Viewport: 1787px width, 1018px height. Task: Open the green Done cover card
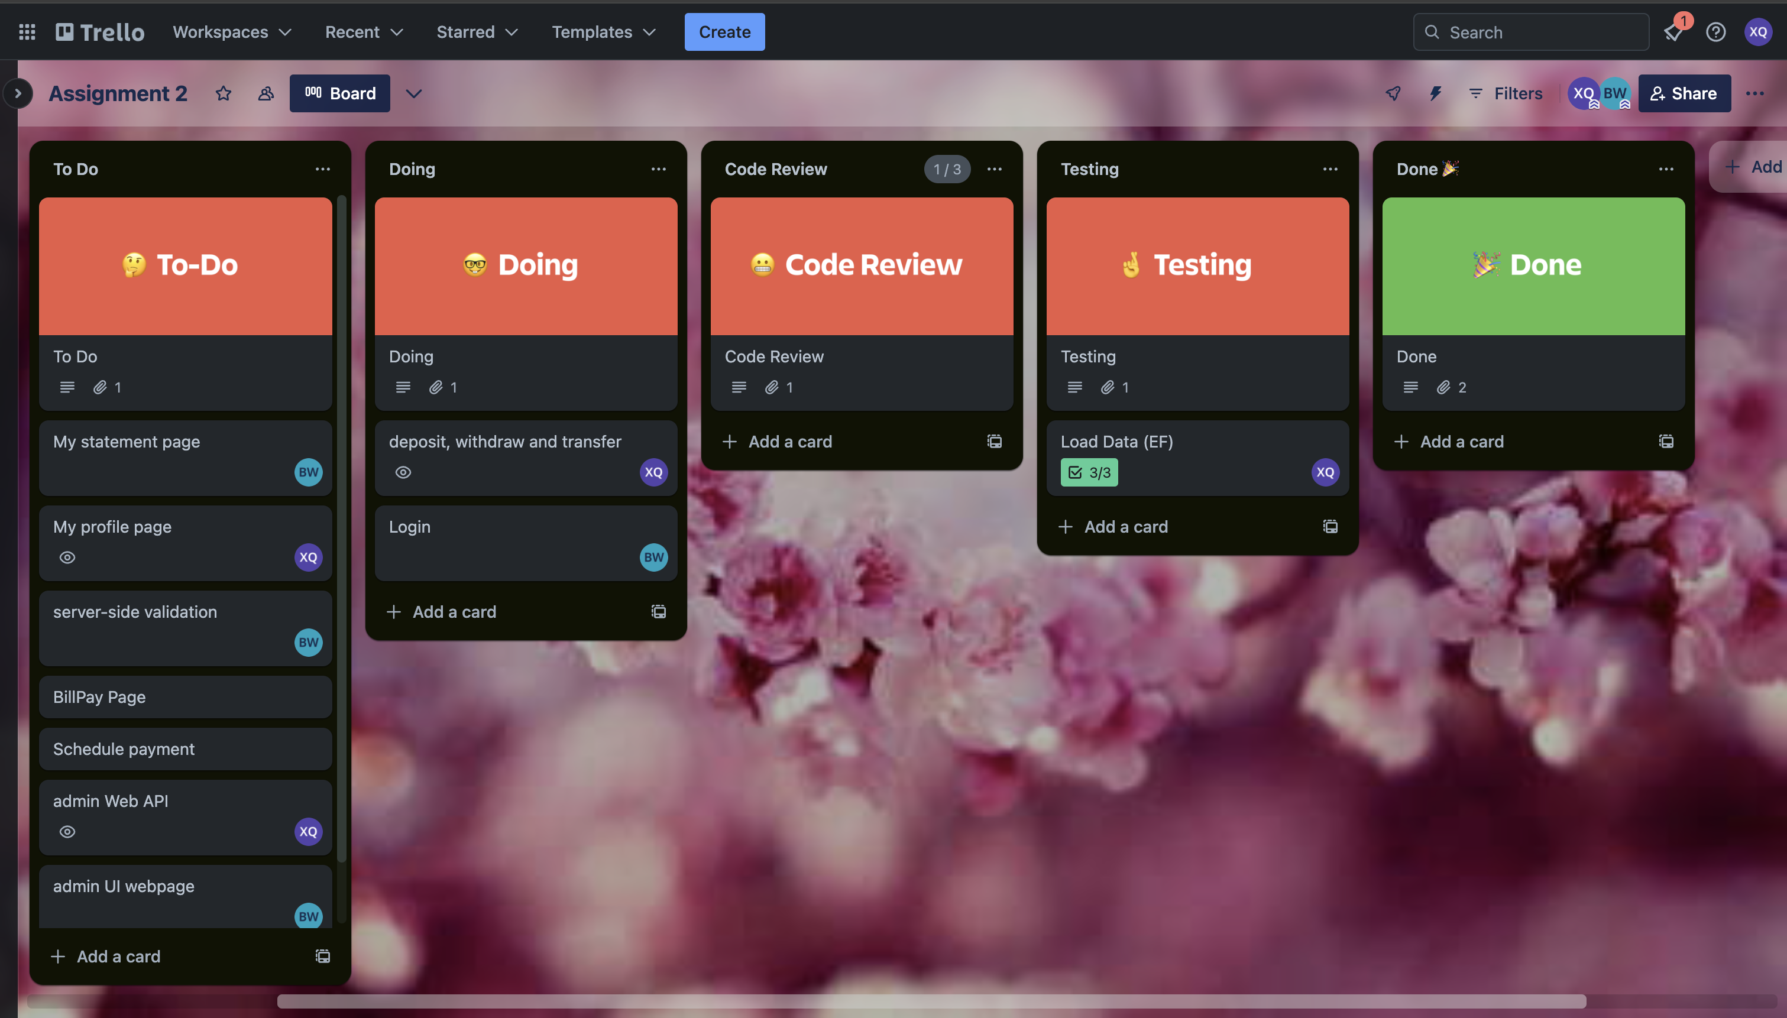click(x=1533, y=265)
